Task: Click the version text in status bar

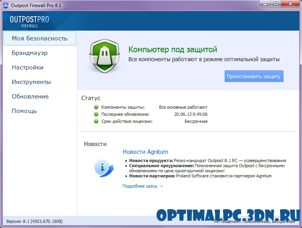Action: pos(35,221)
